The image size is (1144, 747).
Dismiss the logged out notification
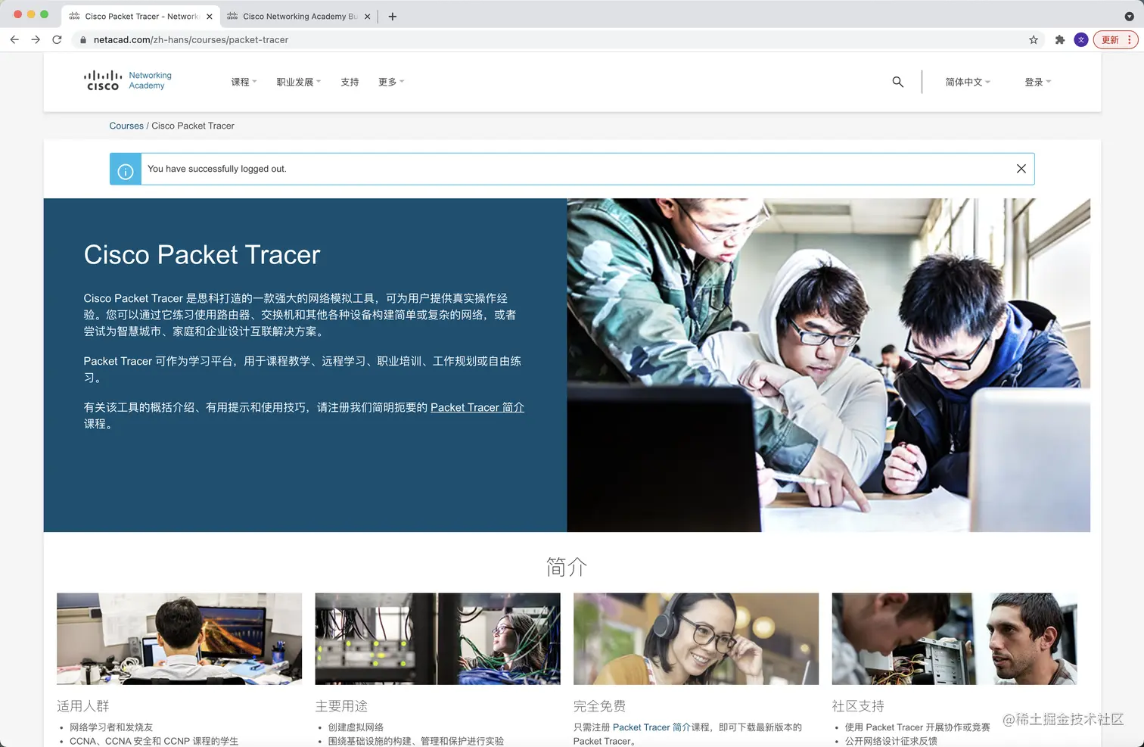1021,169
